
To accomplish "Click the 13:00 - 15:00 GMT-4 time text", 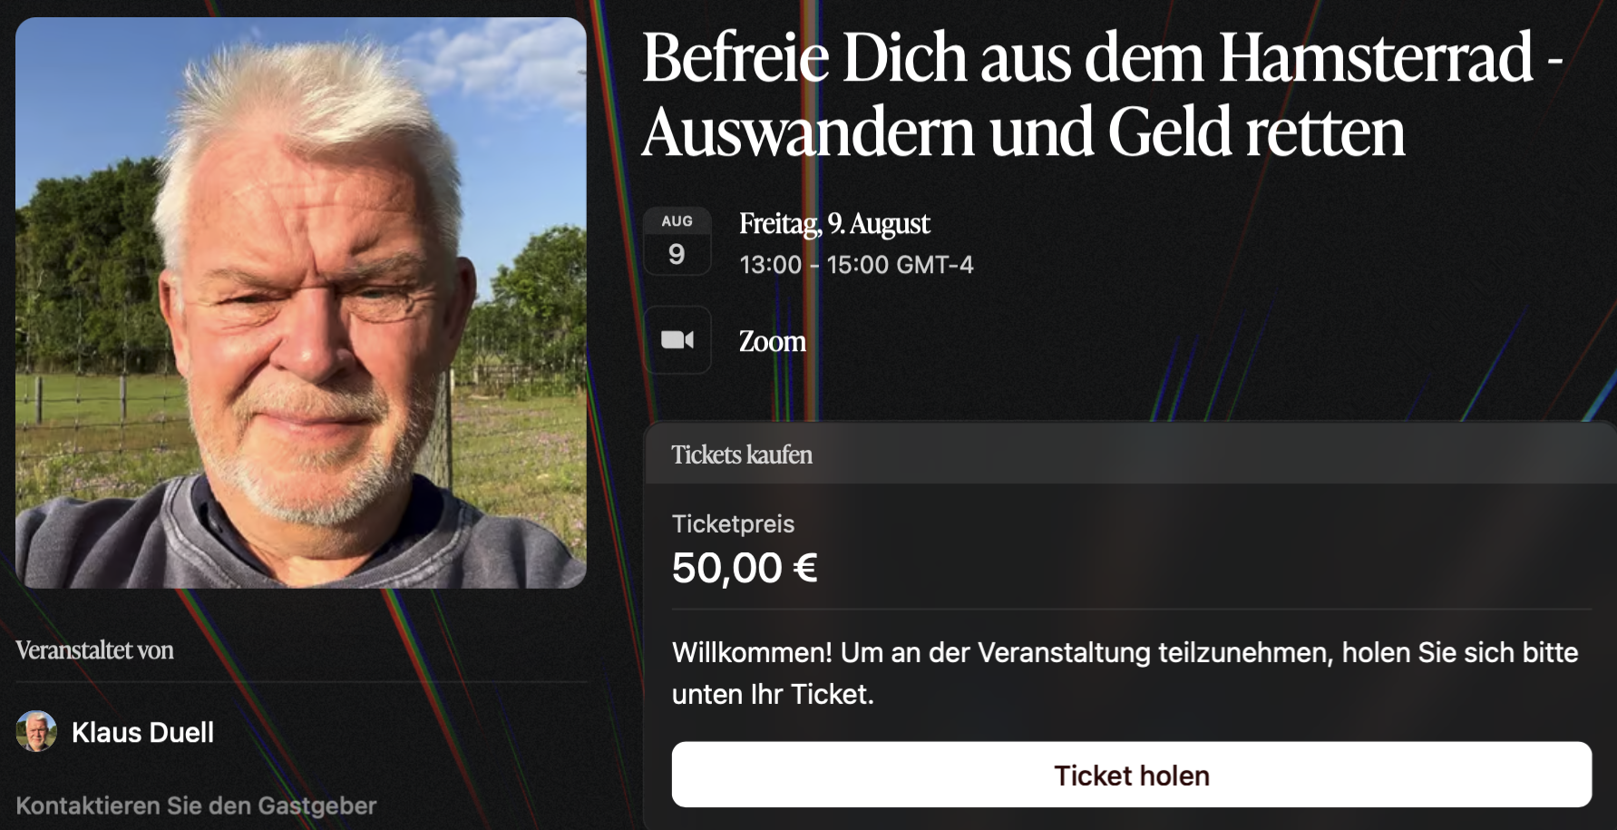I will click(x=856, y=265).
